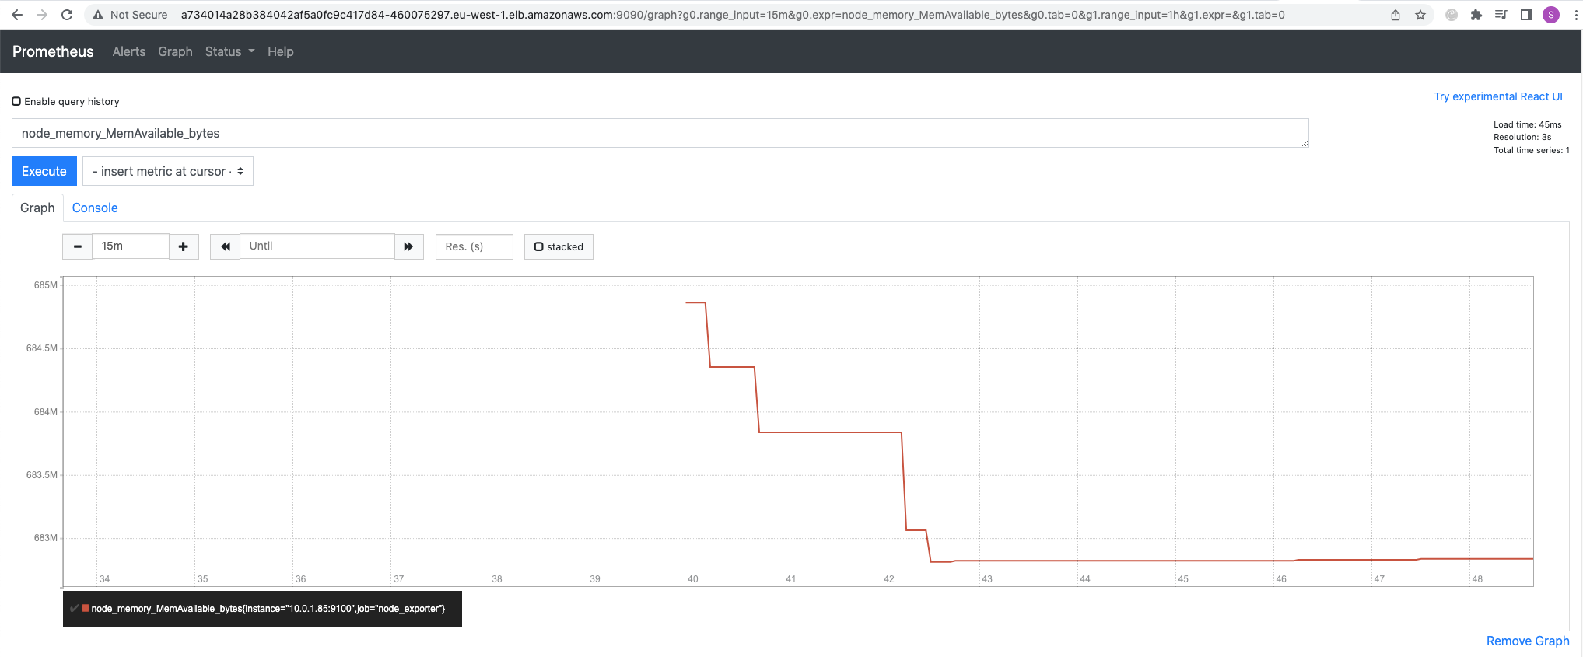Increase graph range with plus button
The image size is (1583, 657).
point(184,246)
